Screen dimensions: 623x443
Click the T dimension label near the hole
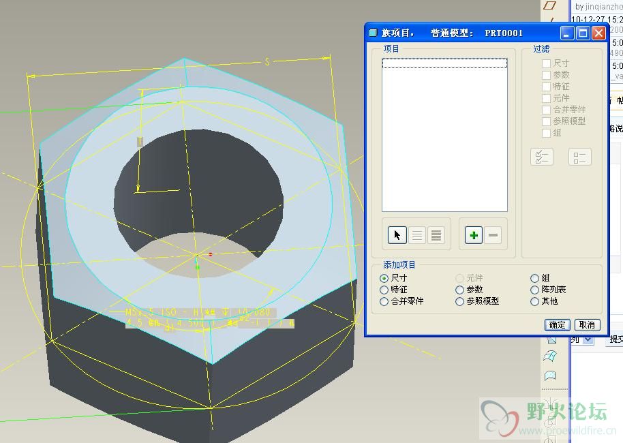click(140, 142)
